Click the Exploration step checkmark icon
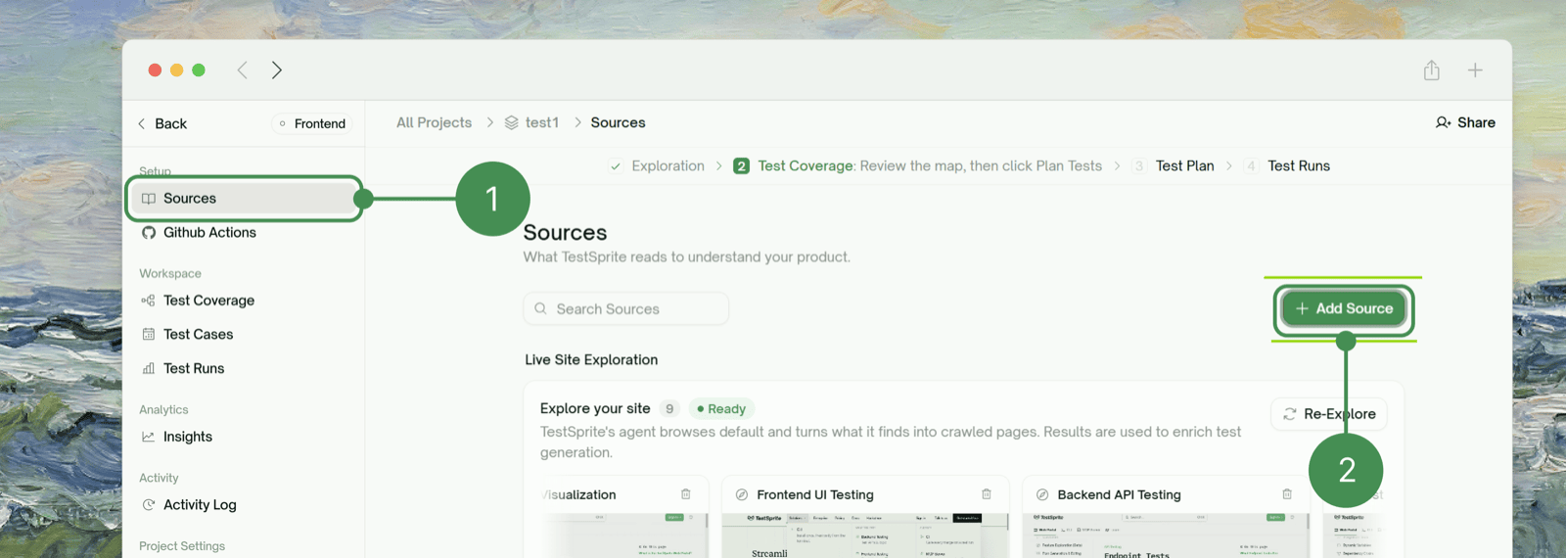The image size is (1566, 558). 616,166
